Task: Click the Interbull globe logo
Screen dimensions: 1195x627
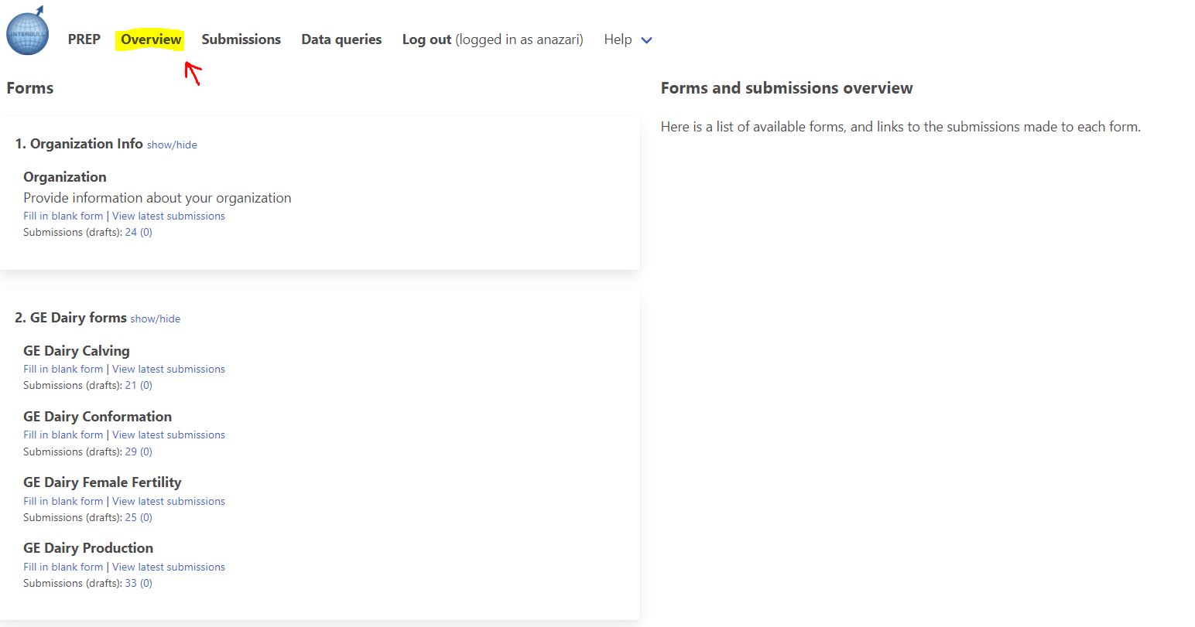Action: (28, 33)
